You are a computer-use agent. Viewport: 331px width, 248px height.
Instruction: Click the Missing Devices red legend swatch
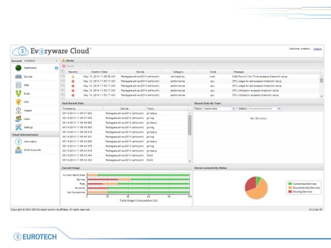pos(290,192)
